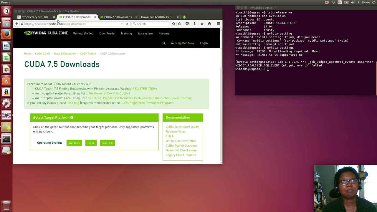
Task: Open a new tab with green plus
Action: (x=184, y=17)
